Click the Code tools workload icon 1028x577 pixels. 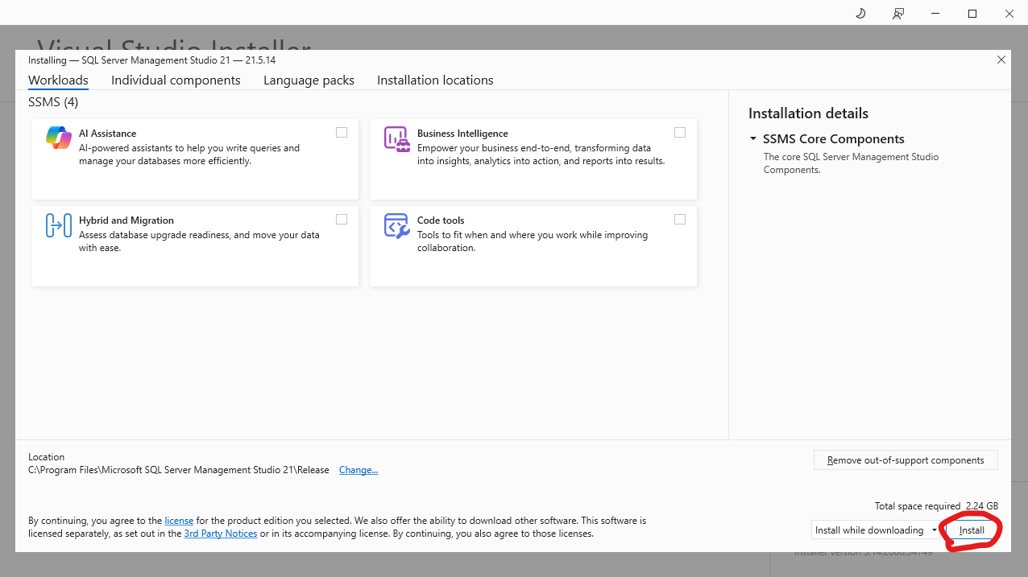point(396,225)
